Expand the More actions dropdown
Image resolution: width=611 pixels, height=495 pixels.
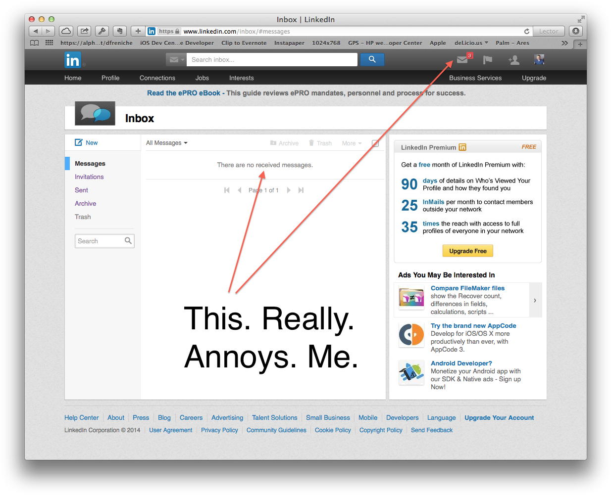(x=352, y=143)
